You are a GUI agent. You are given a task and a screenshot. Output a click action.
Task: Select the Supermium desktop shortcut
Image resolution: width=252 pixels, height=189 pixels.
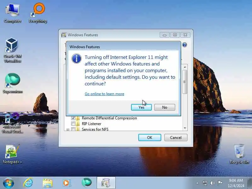[x=13, y=83]
